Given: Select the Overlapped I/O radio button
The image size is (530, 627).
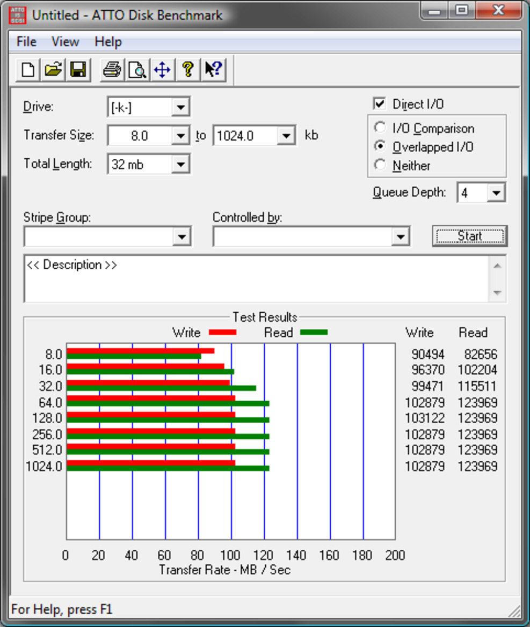Looking at the screenshot, I should tap(380, 146).
